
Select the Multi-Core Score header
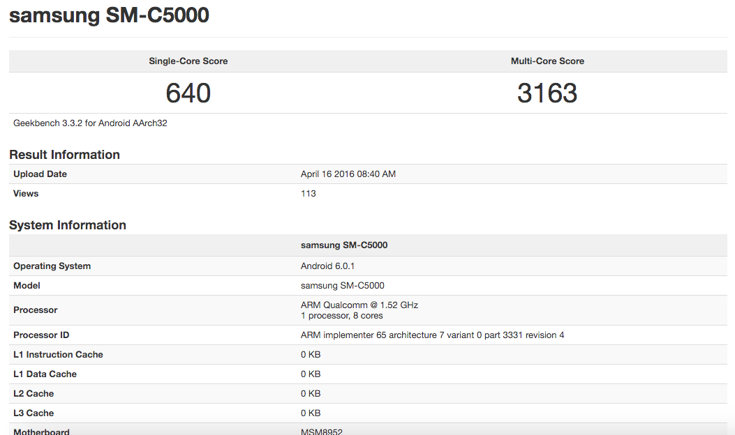(x=547, y=61)
